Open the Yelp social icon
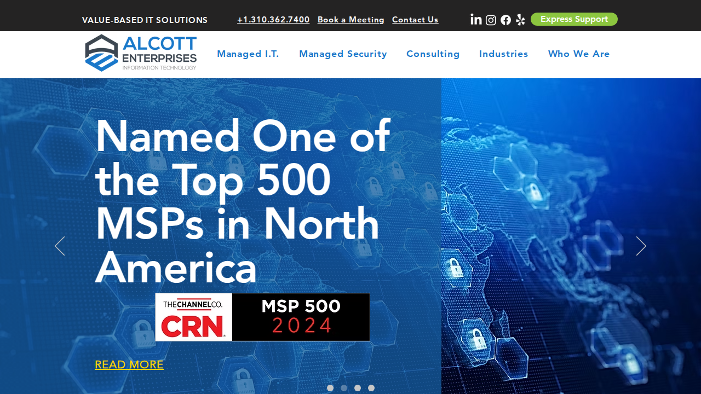Image resolution: width=701 pixels, height=394 pixels. (520, 20)
